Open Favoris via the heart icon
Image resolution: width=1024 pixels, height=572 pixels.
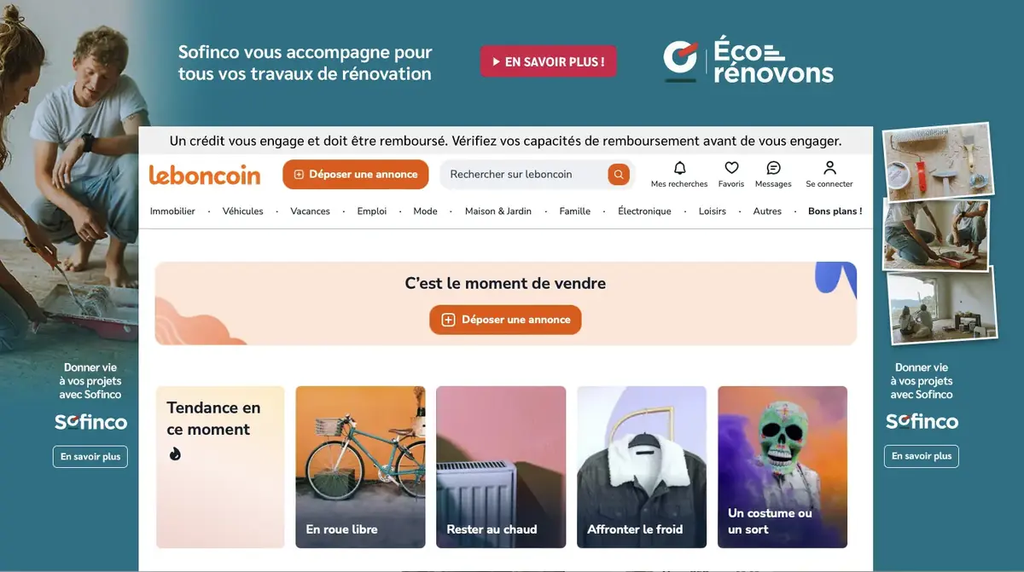point(730,168)
